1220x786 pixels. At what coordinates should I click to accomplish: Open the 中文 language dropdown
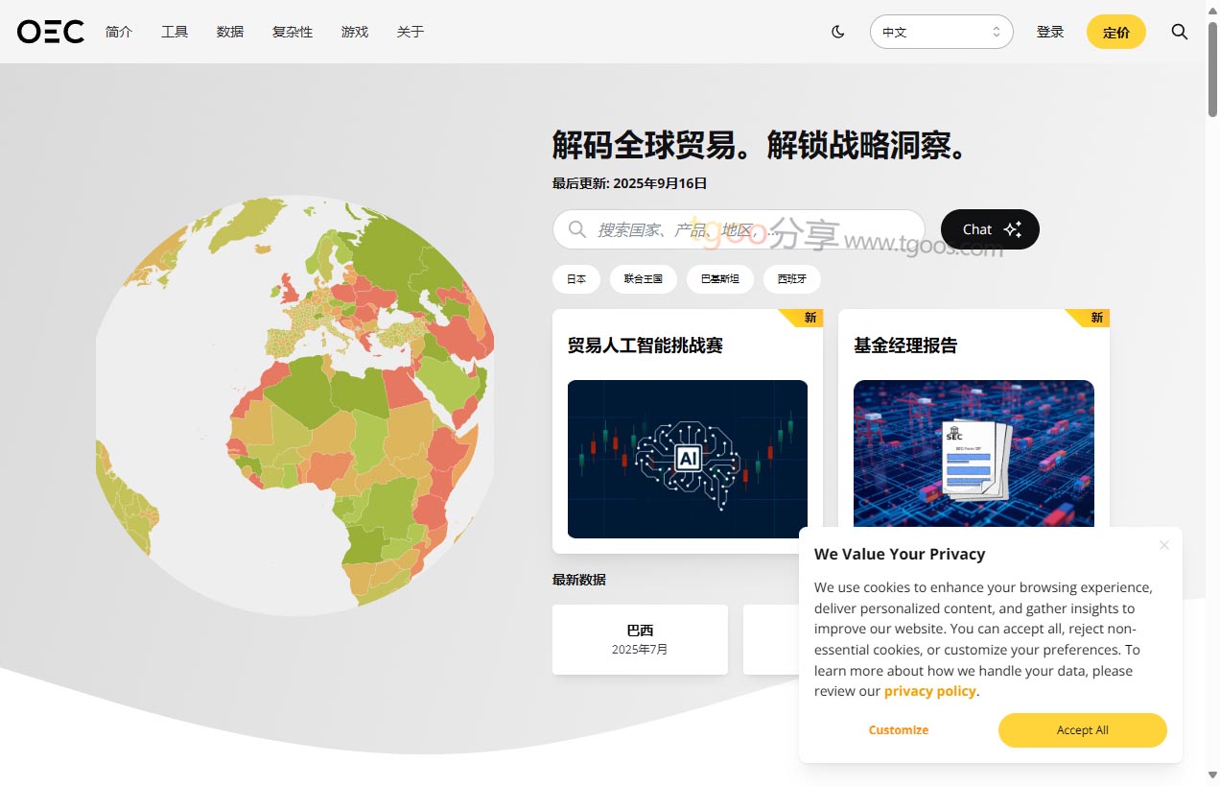point(941,32)
